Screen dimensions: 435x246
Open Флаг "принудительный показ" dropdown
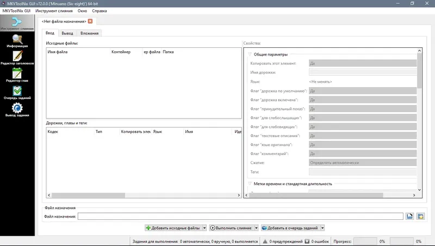click(363, 109)
